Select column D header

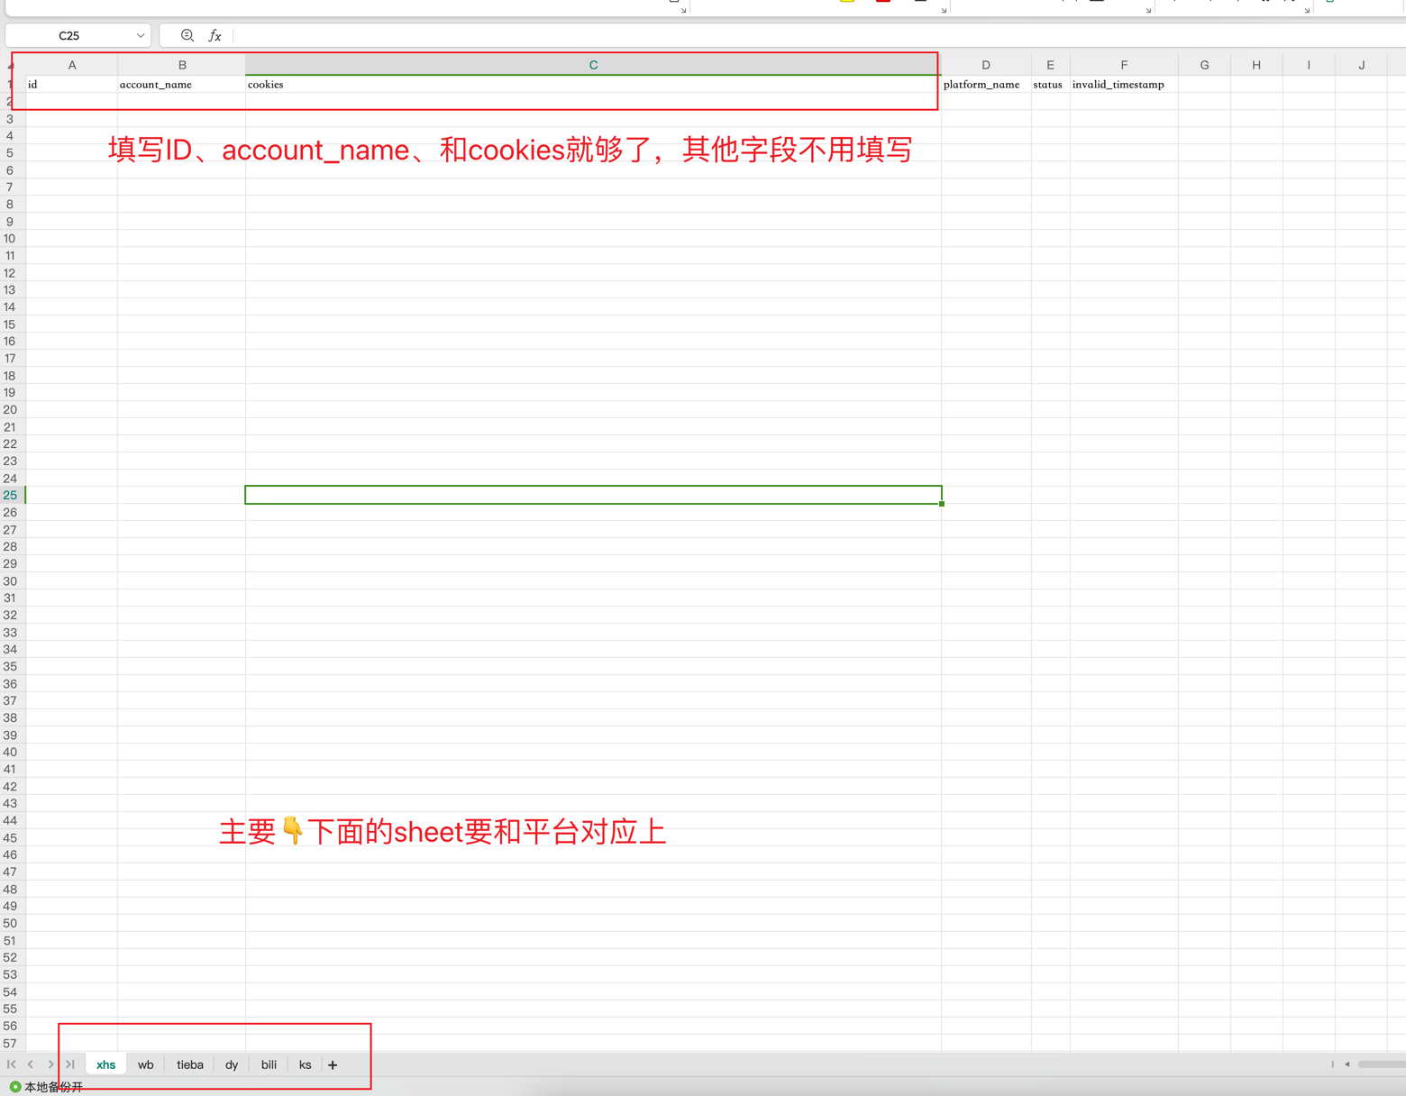click(x=985, y=65)
